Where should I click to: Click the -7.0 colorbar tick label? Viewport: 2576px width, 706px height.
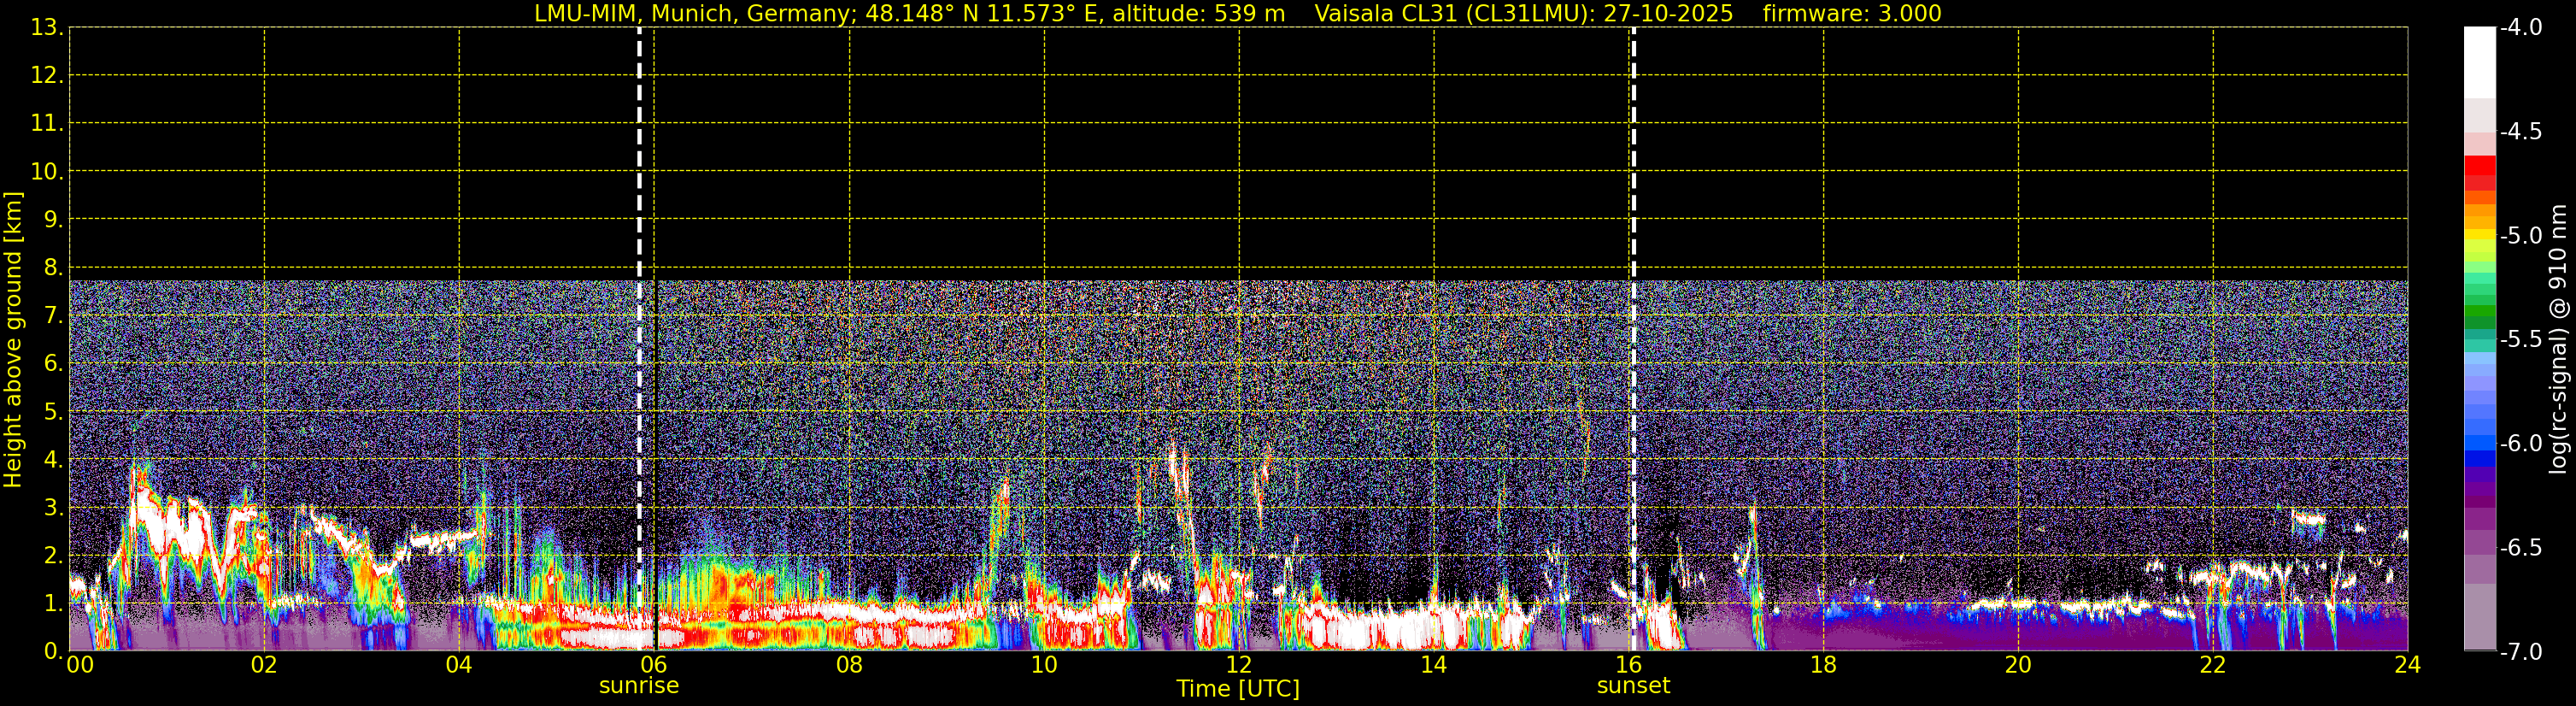(x=2521, y=652)
